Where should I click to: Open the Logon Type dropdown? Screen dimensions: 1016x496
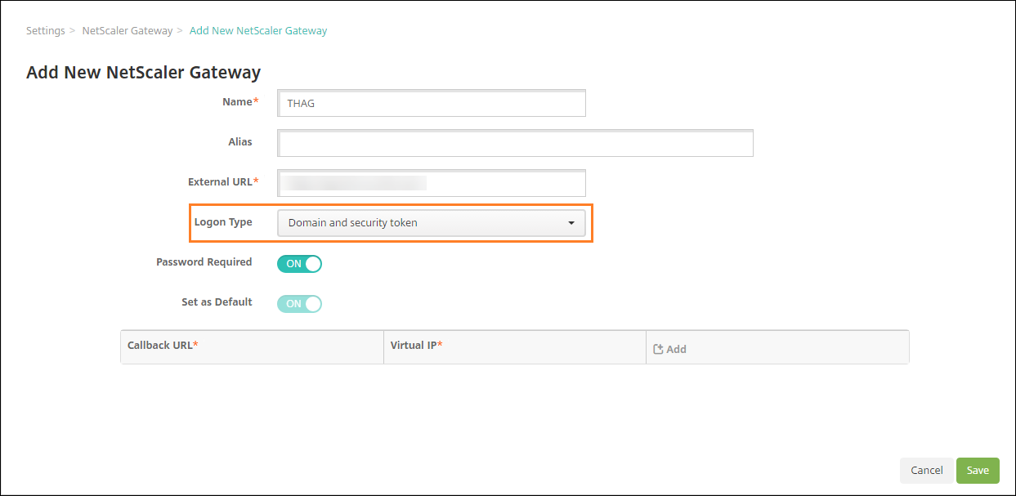pyautogui.click(x=432, y=223)
